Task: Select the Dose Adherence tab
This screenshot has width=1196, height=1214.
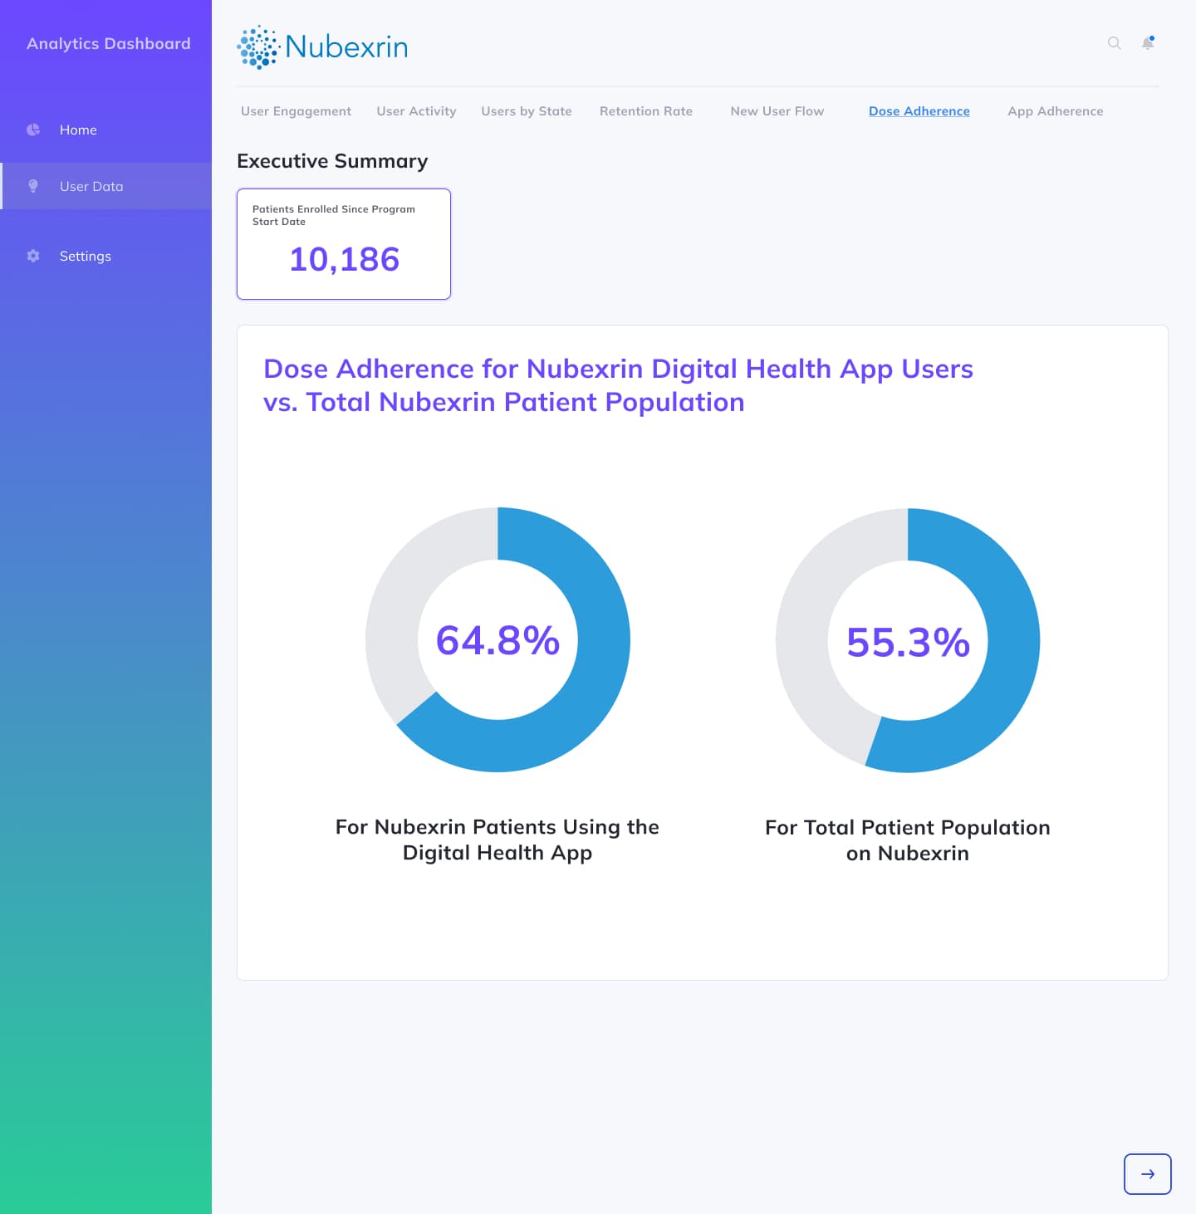Action: tap(919, 111)
